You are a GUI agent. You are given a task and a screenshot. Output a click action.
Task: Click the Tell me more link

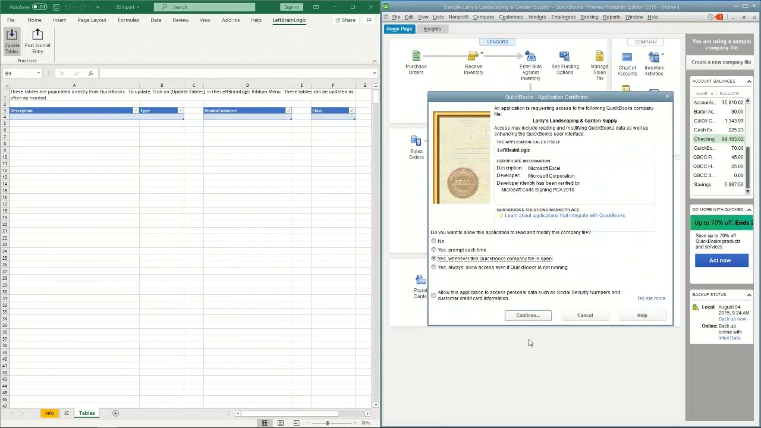point(651,298)
